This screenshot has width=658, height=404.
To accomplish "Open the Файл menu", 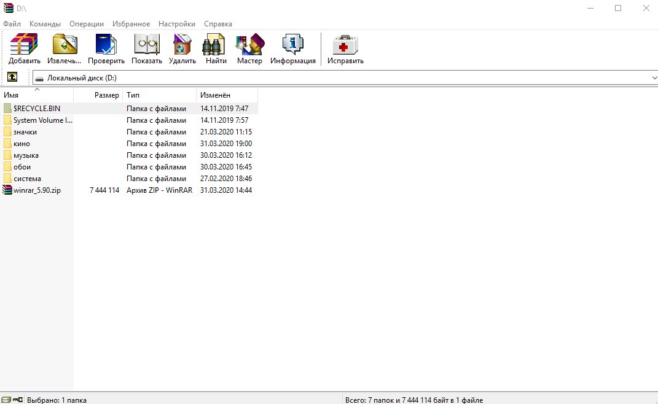I will point(12,24).
